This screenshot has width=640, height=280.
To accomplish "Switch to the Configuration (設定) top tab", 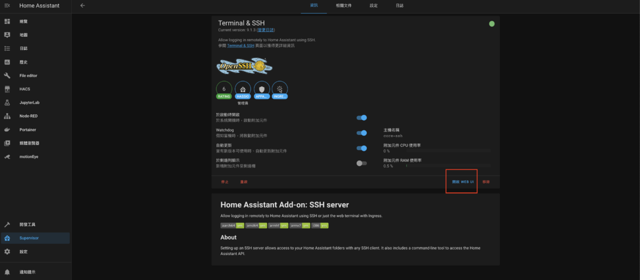I will [374, 6].
